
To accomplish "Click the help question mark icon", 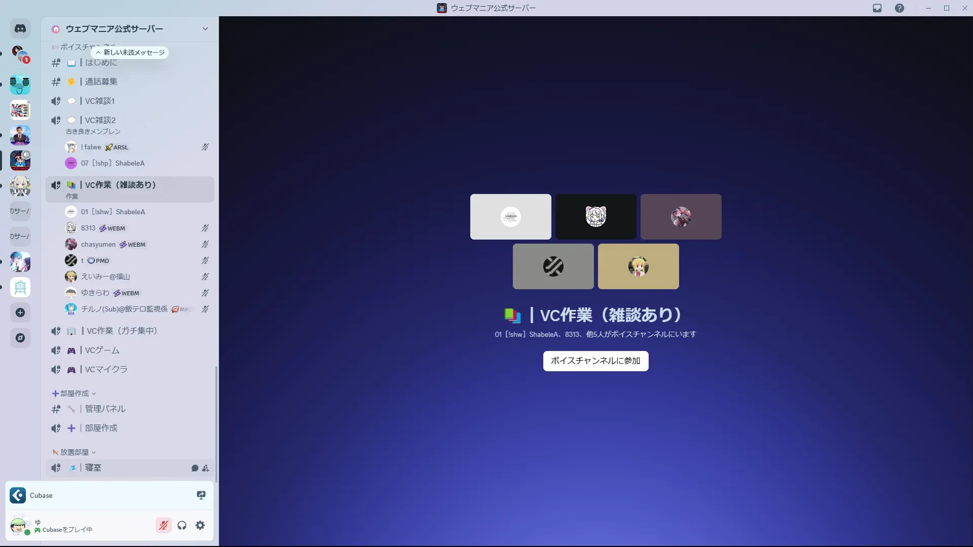I will 899,8.
